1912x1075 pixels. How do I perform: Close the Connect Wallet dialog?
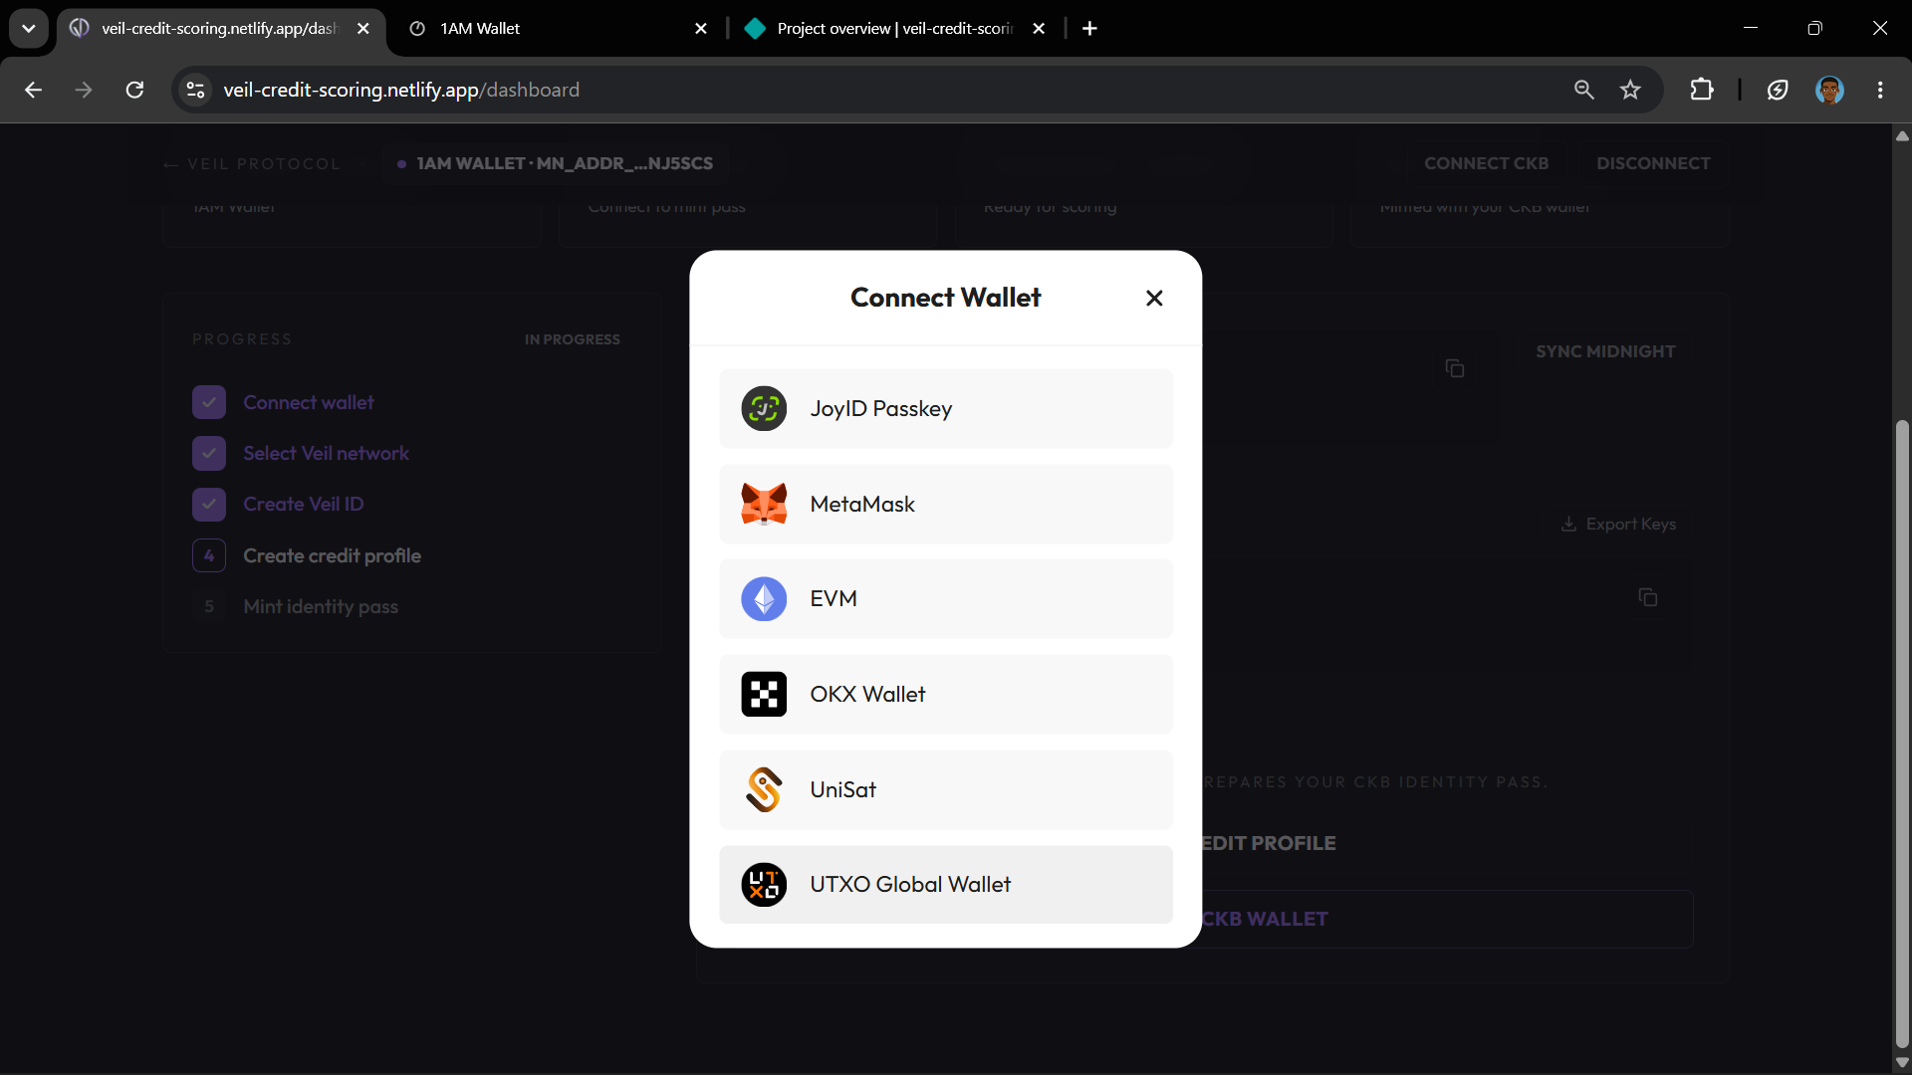(x=1154, y=298)
